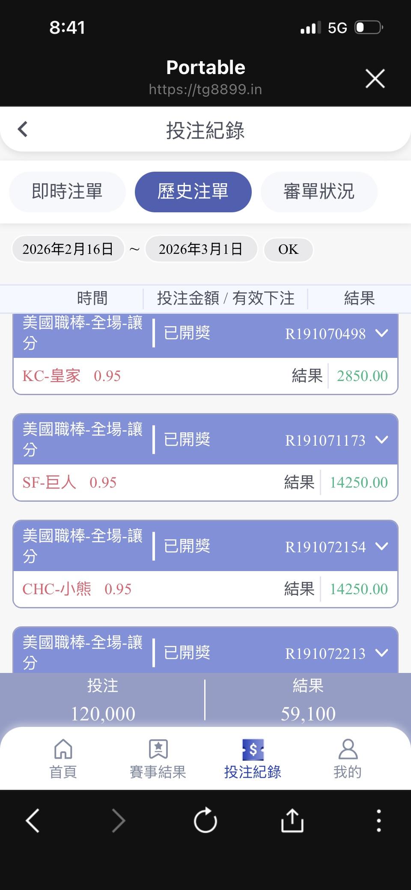The width and height of the screenshot is (411, 890).
Task: Switch to the 即時注單 tab
Action: pyautogui.click(x=67, y=192)
